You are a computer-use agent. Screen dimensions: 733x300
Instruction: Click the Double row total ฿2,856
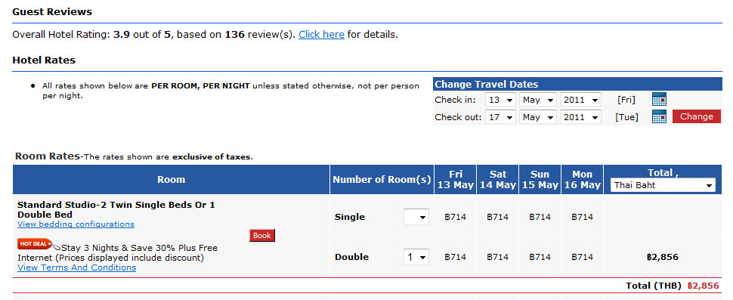663,257
